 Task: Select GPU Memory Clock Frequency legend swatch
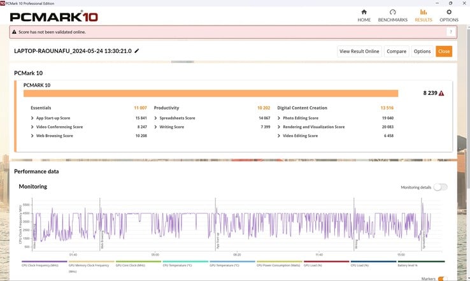(x=92, y=261)
